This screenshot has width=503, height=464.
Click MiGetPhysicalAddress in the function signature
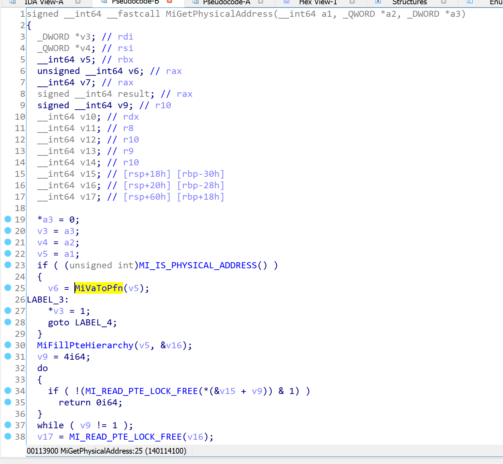point(219,14)
